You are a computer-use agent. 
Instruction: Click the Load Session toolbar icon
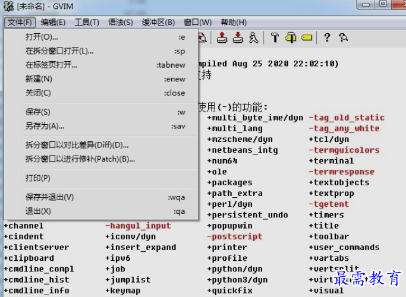(x=222, y=38)
